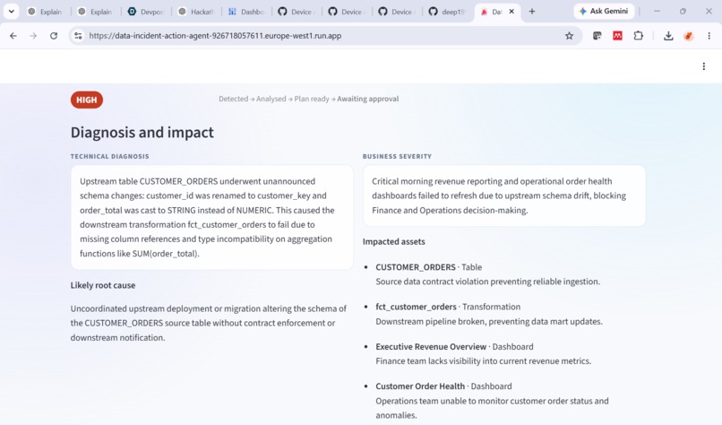Viewport: 722px width, 425px height.
Task: Open the gray extension icon beside the star
Action: tap(597, 36)
